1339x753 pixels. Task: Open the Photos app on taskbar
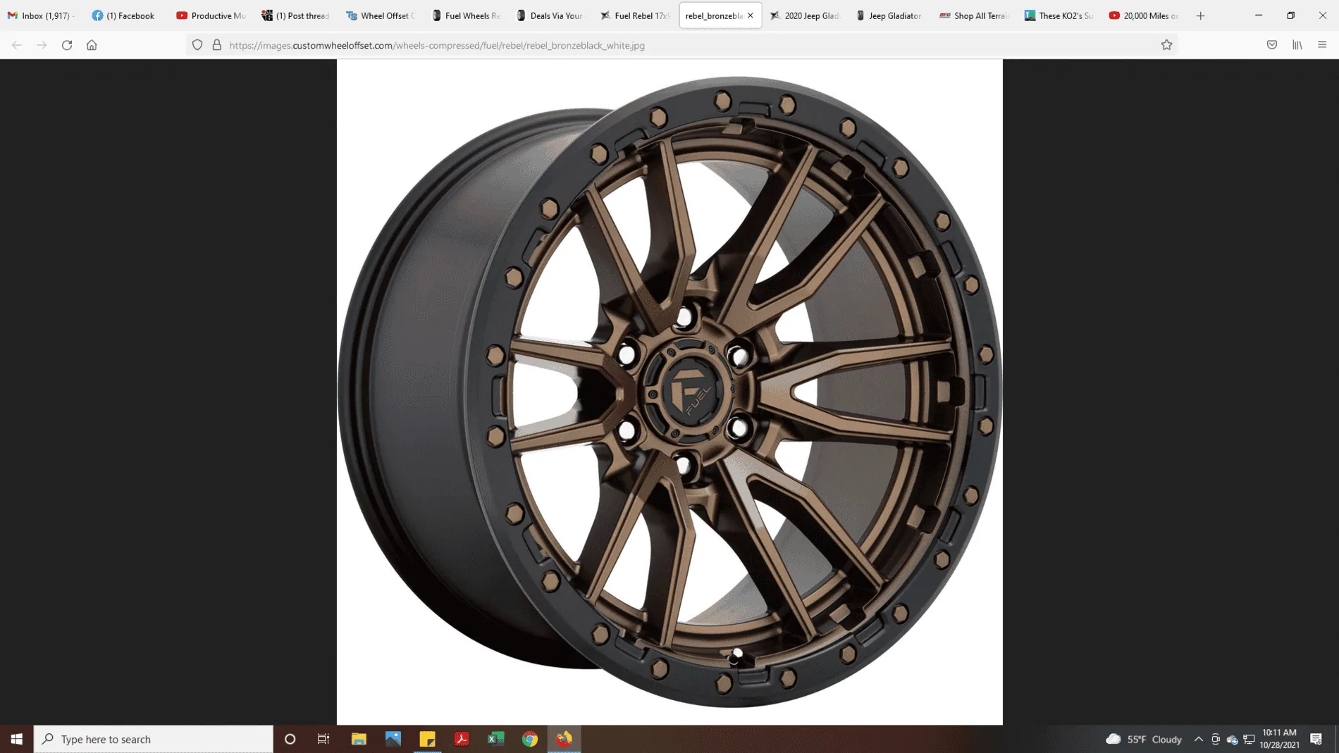tap(393, 739)
